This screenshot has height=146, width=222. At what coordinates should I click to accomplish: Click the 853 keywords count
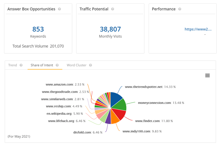(x=38, y=29)
